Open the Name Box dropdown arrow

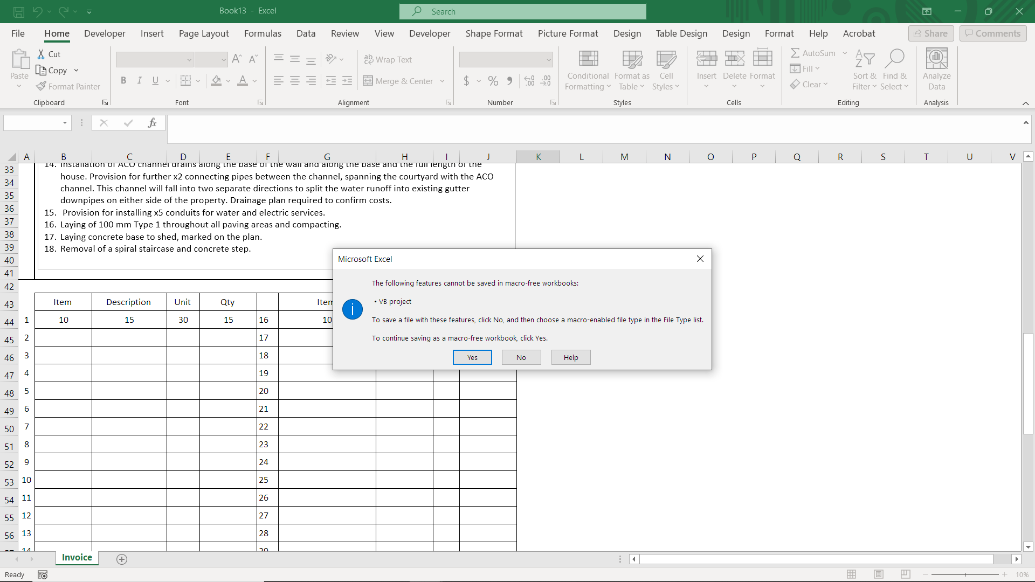[65, 123]
